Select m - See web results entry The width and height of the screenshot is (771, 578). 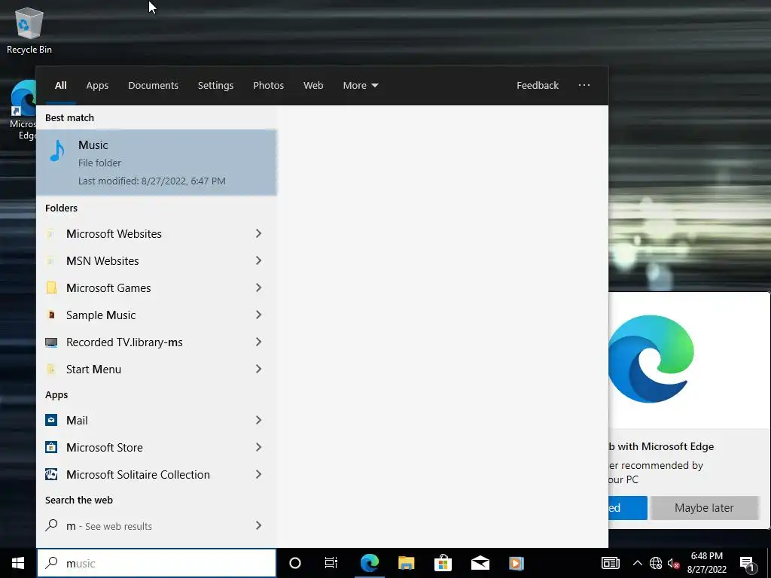tap(157, 525)
